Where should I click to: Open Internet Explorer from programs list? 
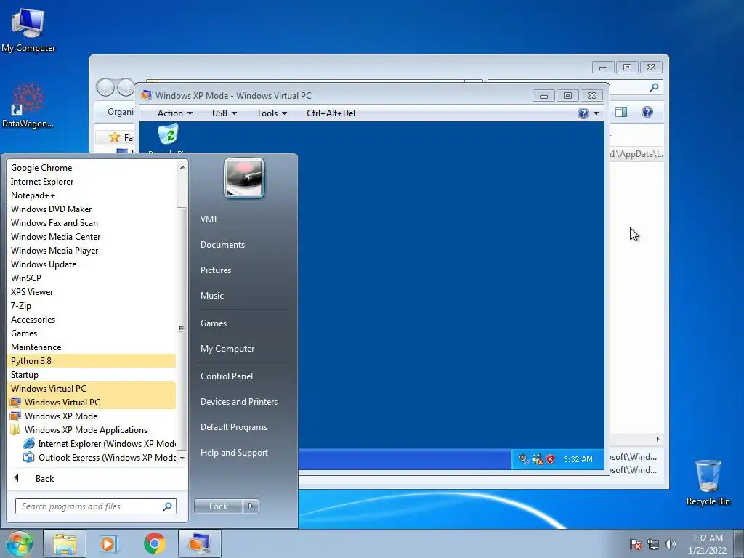point(92,181)
